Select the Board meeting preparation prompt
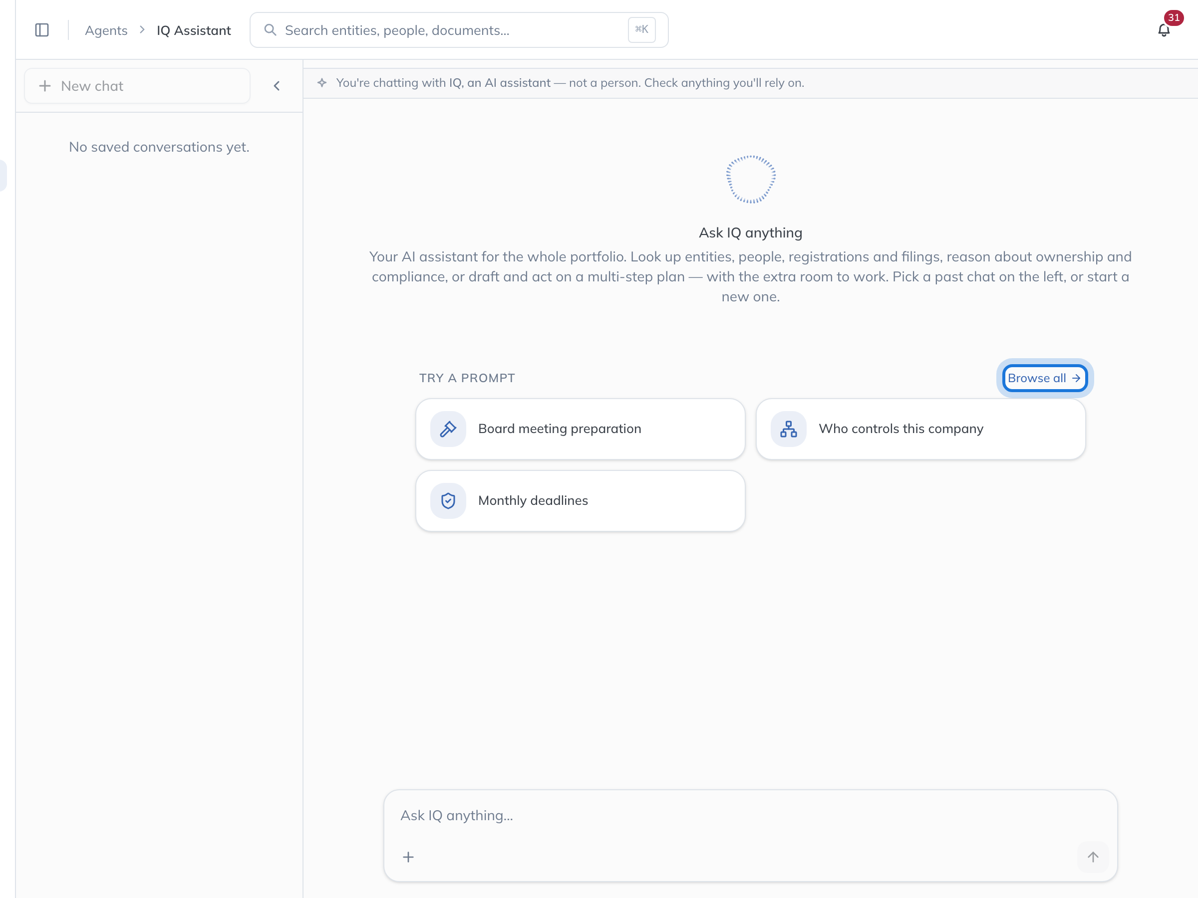This screenshot has height=898, width=1198. pyautogui.click(x=580, y=429)
